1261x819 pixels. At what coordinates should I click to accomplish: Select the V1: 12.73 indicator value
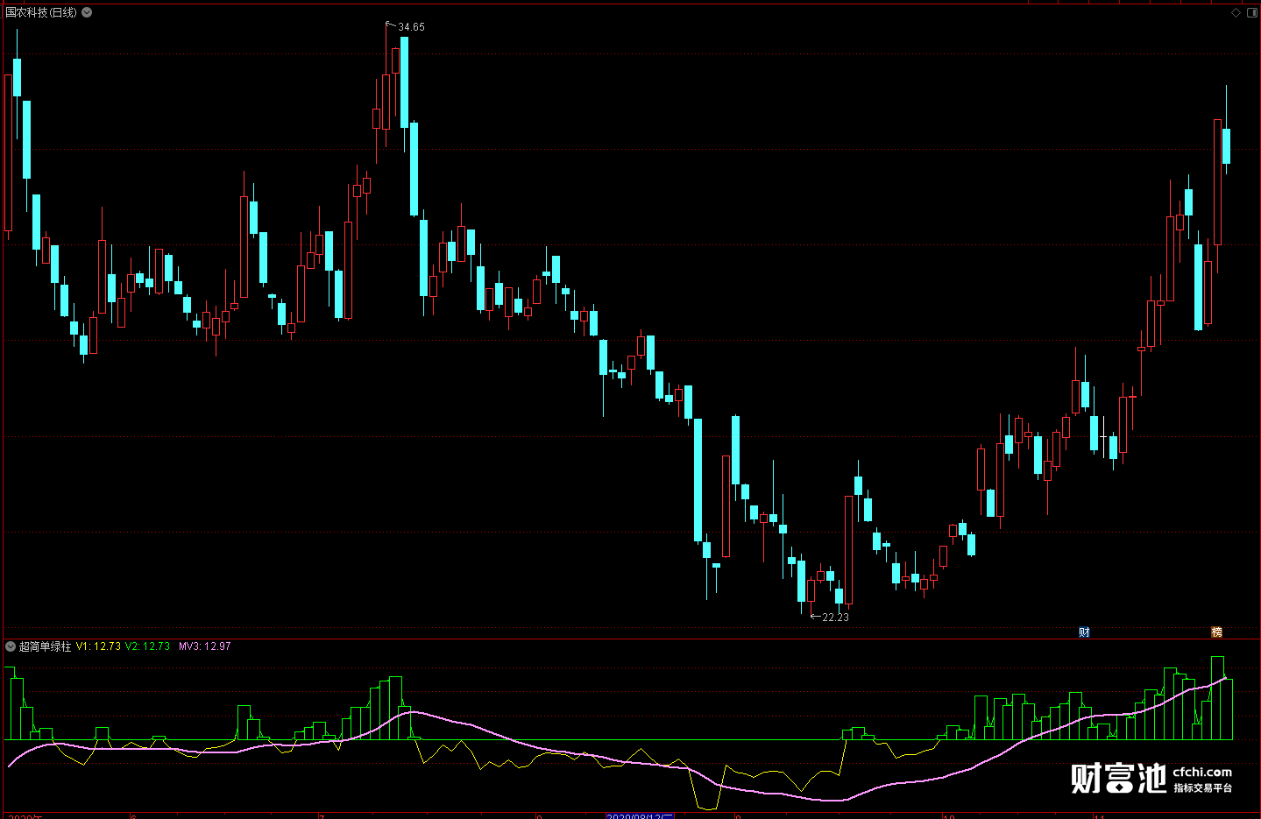click(x=98, y=646)
